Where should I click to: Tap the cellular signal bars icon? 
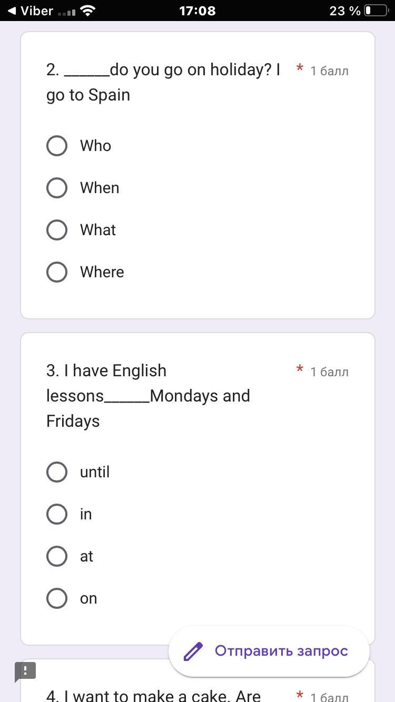(x=67, y=12)
